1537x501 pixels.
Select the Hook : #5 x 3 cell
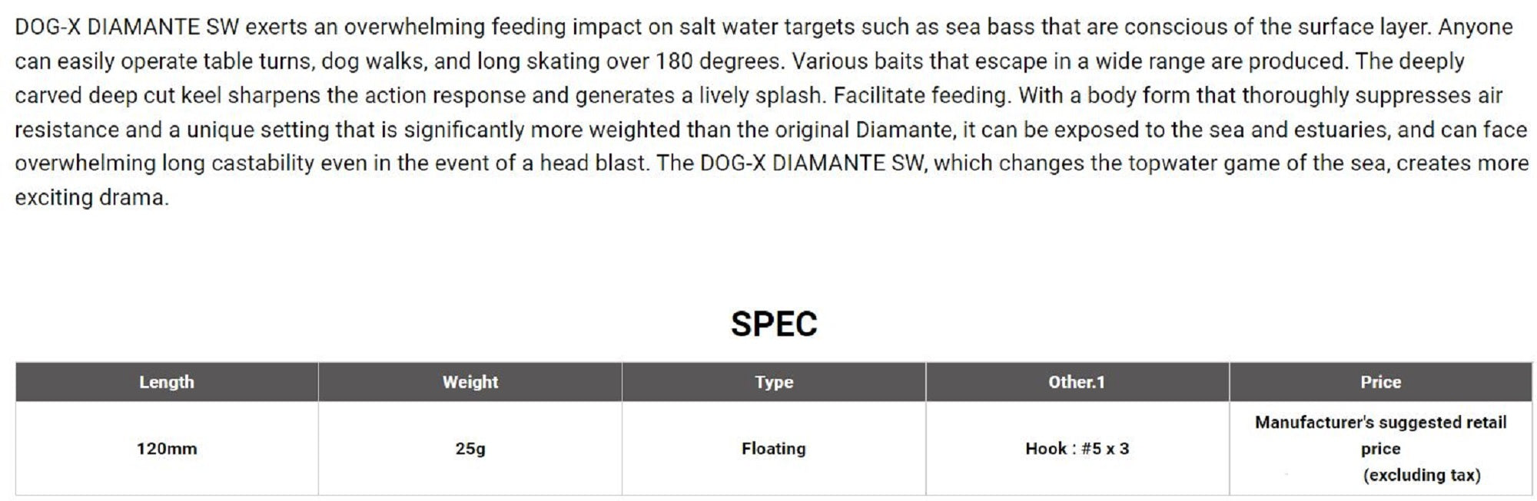(x=1077, y=449)
